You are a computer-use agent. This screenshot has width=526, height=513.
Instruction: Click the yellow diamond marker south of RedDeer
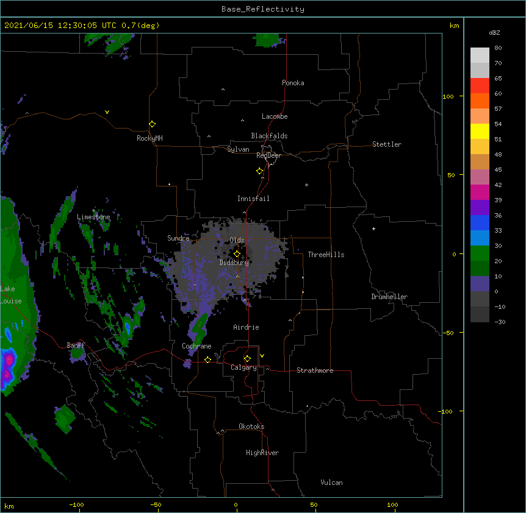coord(259,171)
